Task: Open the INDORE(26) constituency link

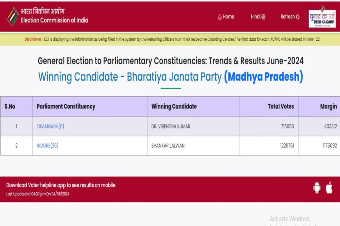Action: click(x=47, y=146)
